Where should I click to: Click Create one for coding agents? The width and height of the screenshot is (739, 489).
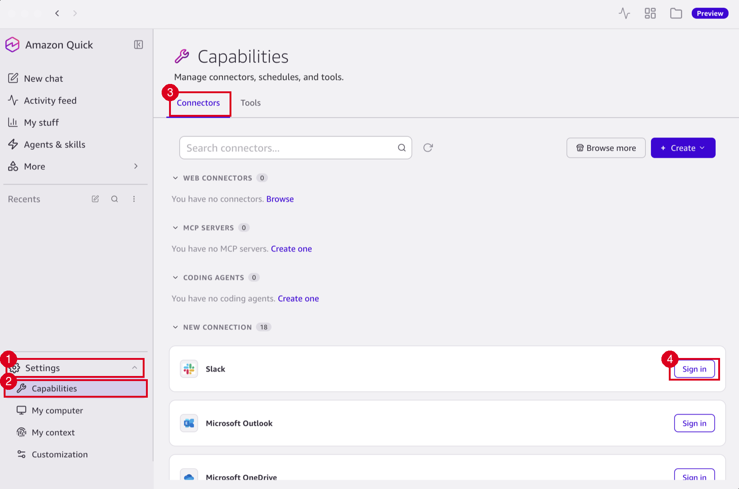(298, 298)
